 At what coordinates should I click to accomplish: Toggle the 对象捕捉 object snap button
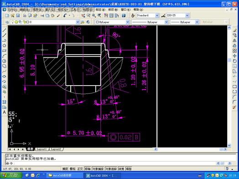[x=98, y=169]
